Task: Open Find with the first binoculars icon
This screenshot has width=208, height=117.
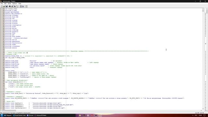Action: pyautogui.click(x=10, y=6)
